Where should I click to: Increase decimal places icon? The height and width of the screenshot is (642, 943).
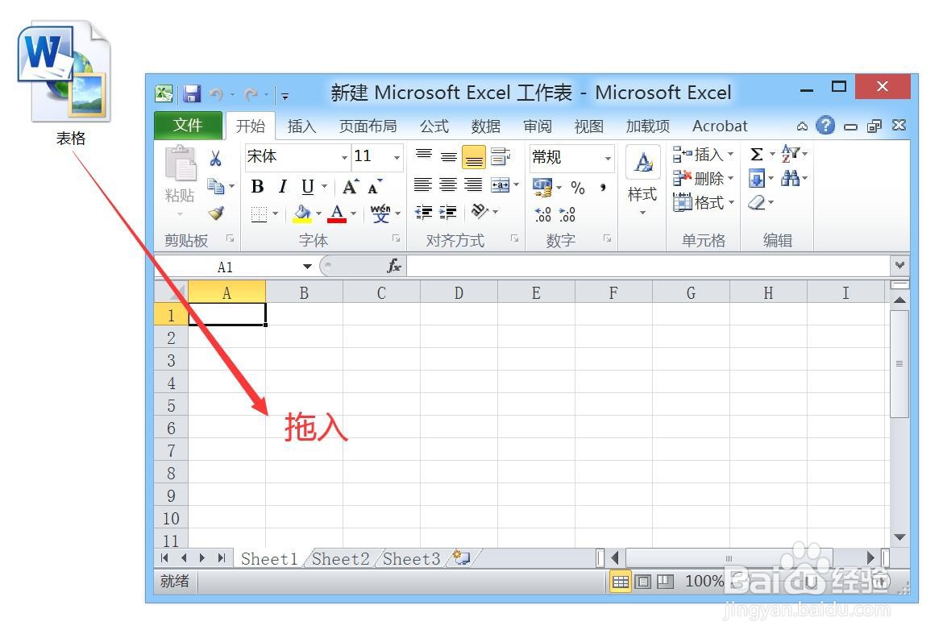[x=543, y=214]
